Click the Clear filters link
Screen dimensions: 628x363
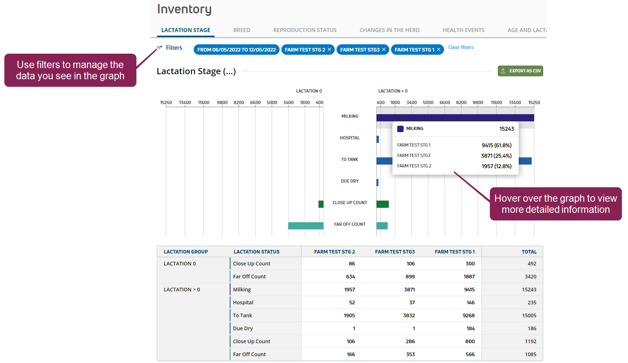pos(461,47)
